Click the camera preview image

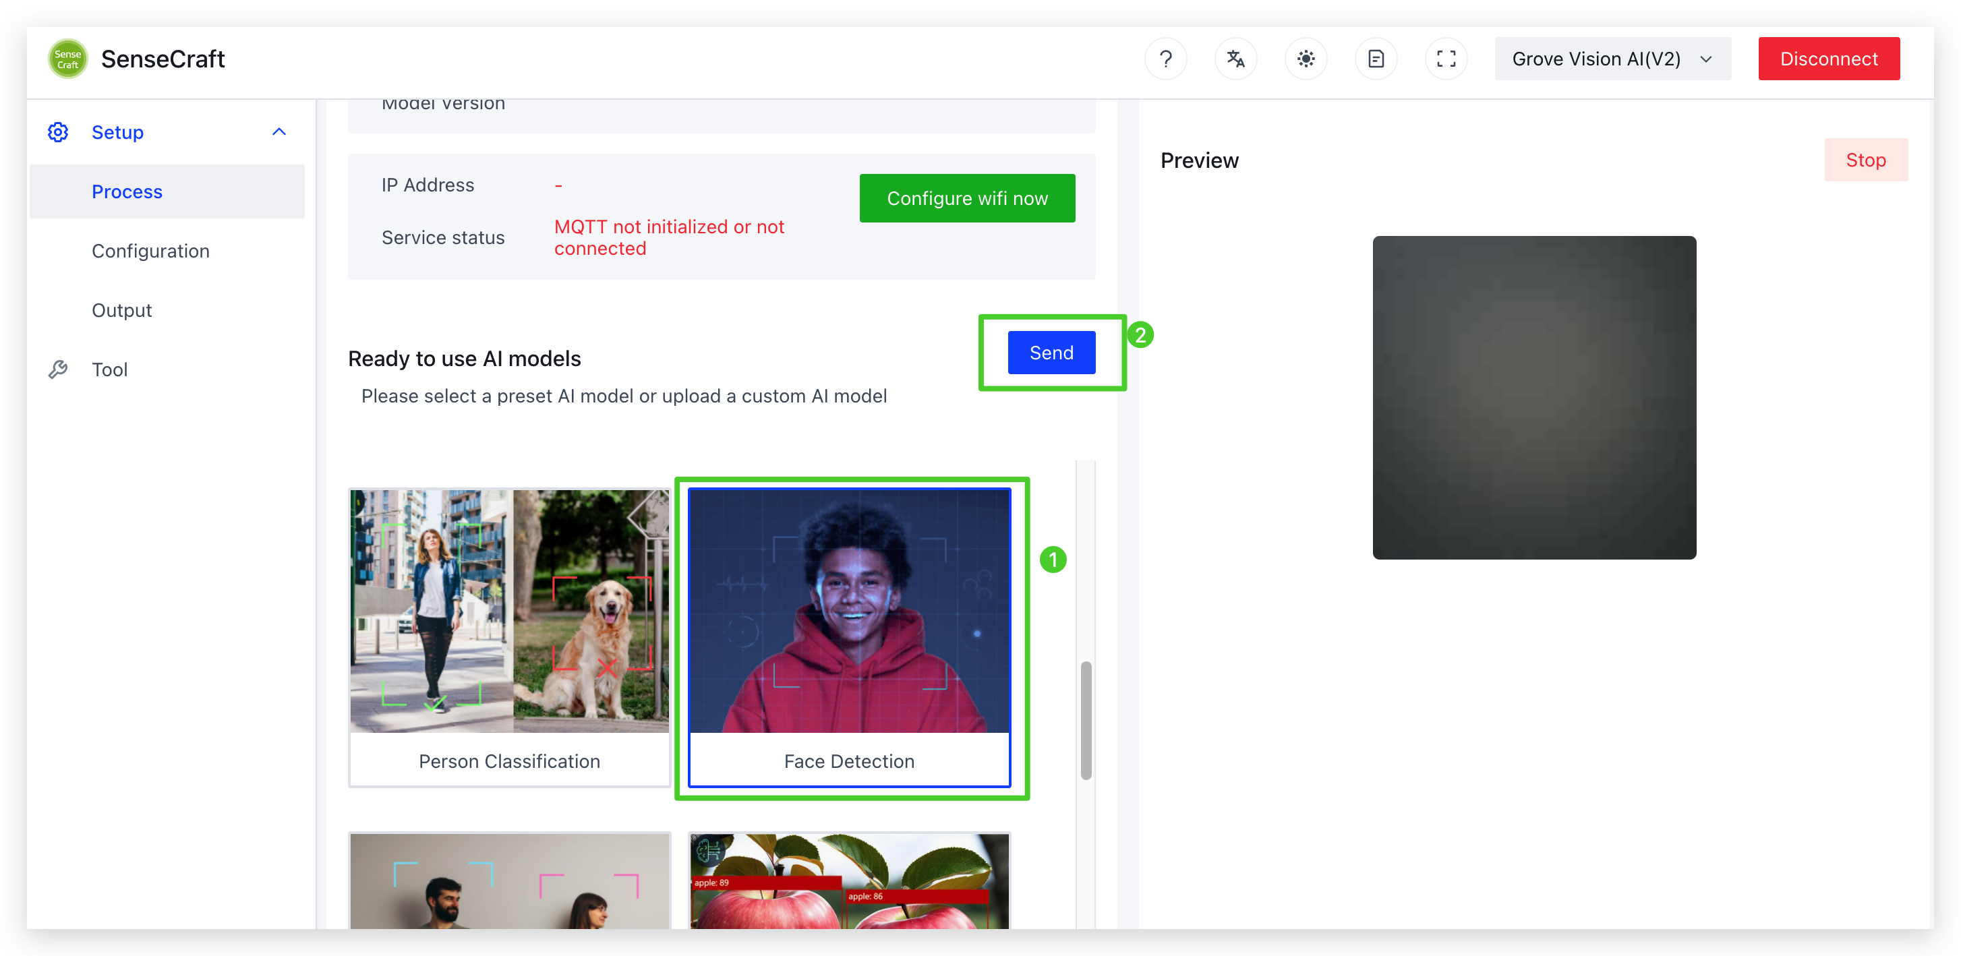(1534, 397)
